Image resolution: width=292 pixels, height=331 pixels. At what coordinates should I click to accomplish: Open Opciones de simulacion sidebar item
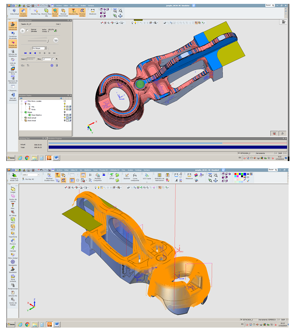coord(13,80)
